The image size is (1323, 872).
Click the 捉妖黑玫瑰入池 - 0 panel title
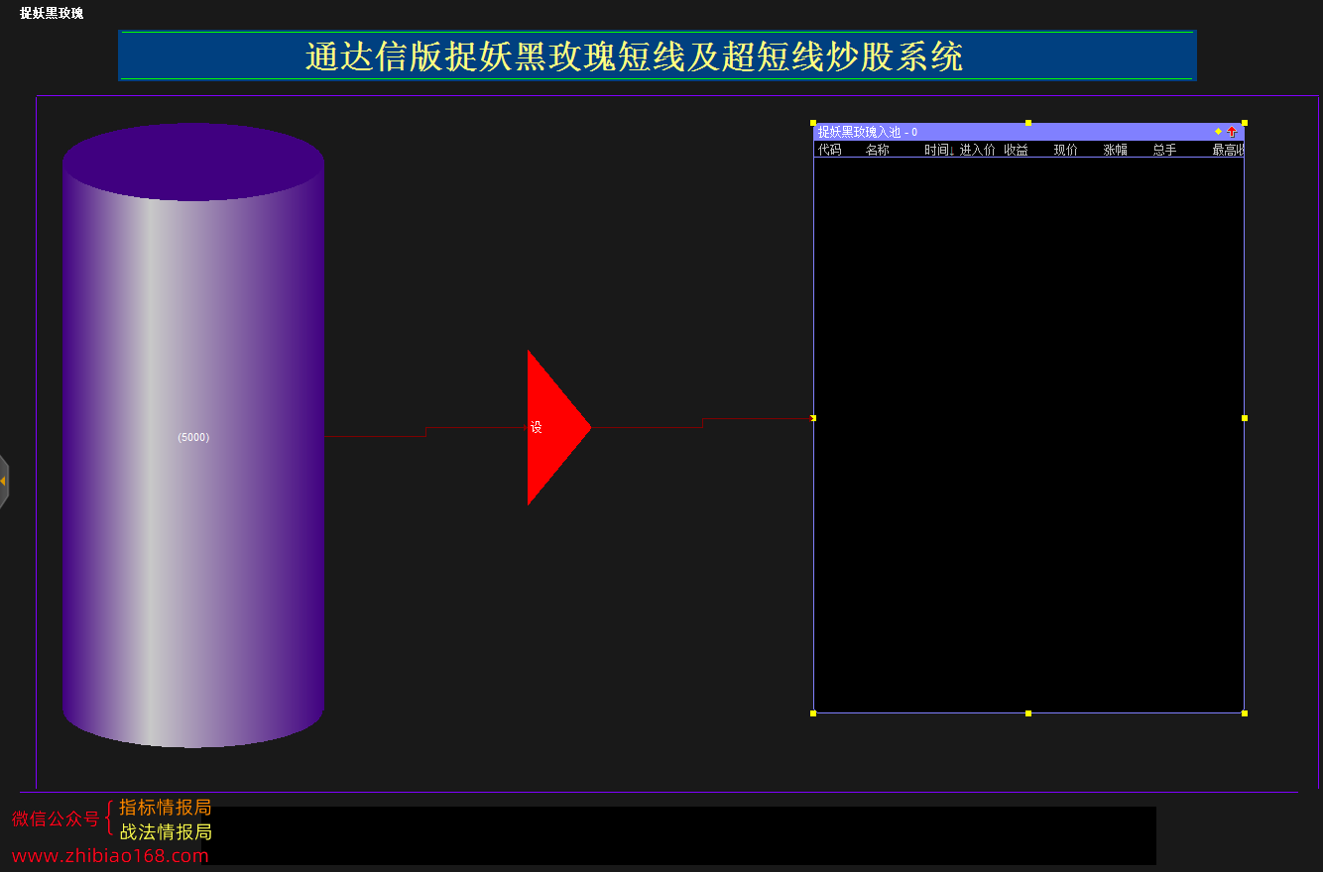coord(867,132)
